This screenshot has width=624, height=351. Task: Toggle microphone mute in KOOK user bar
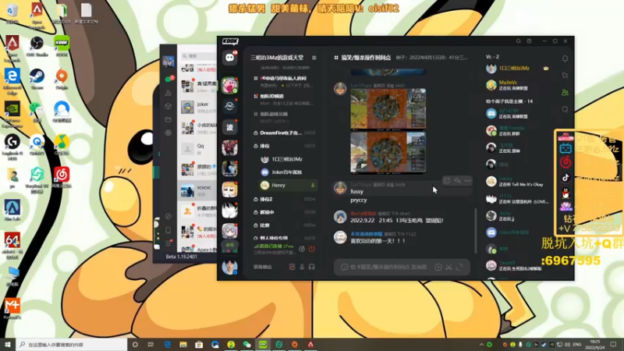point(302,267)
